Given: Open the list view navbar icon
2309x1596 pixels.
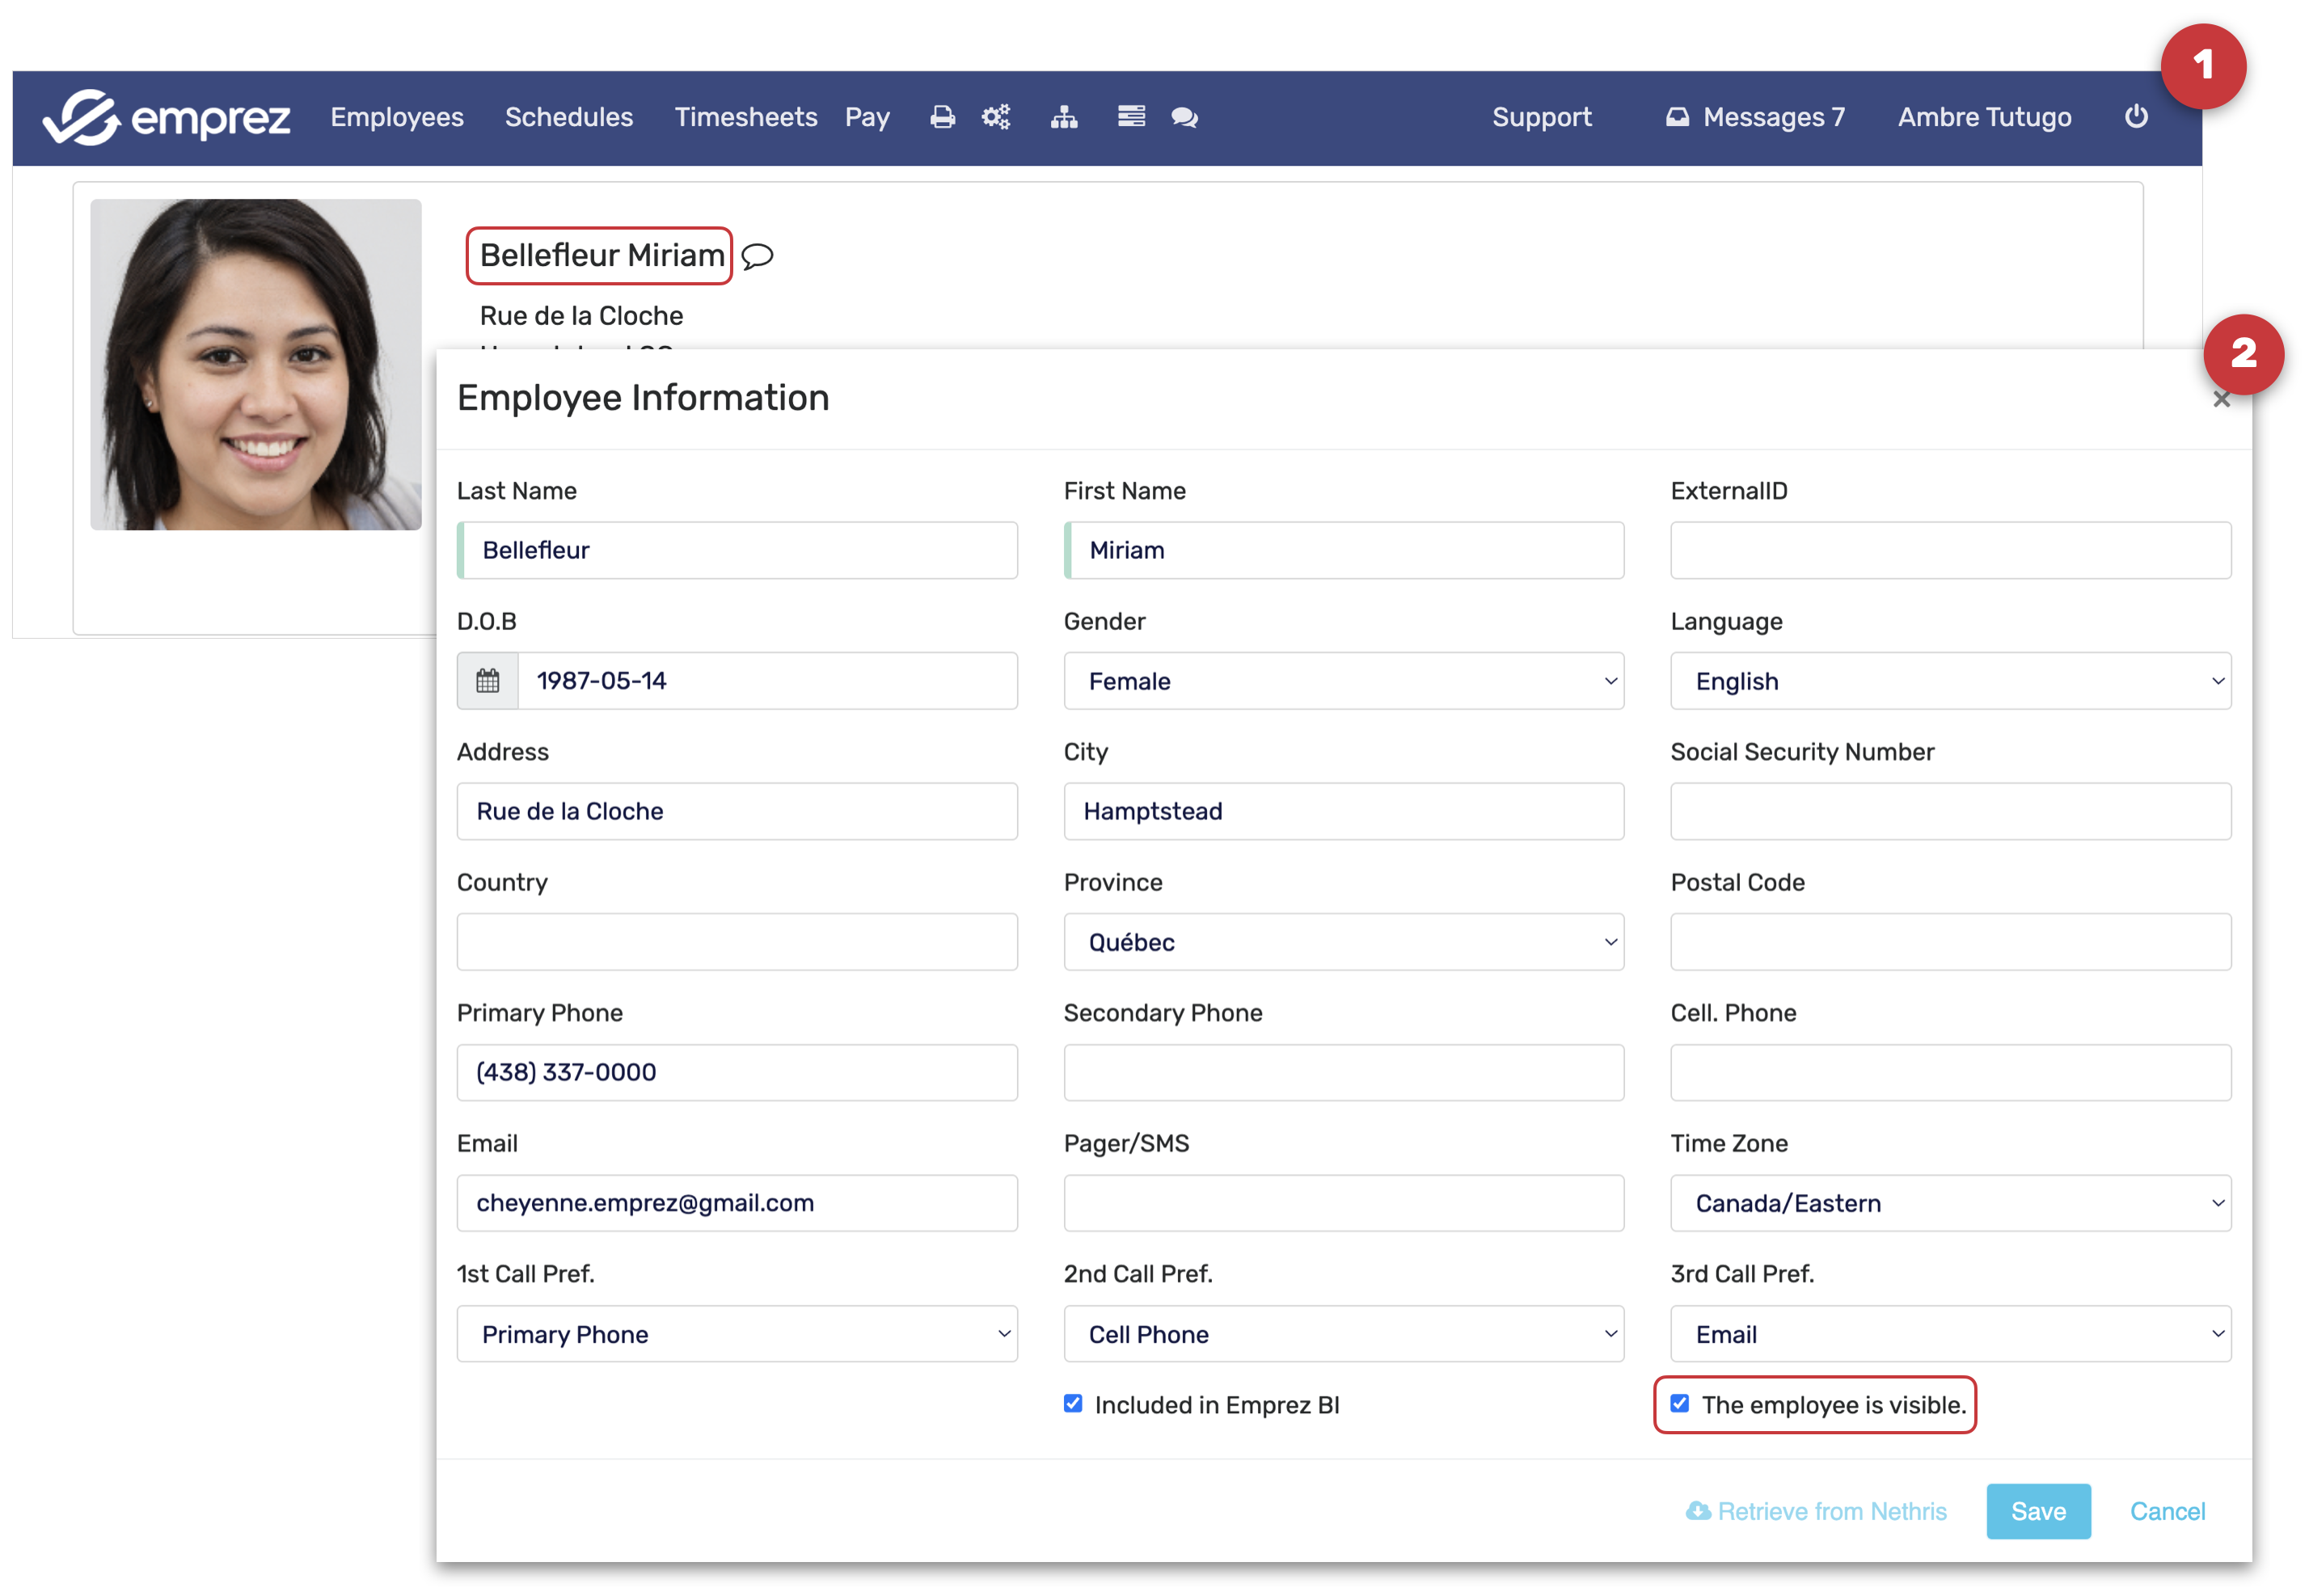Looking at the screenshot, I should coord(1130,117).
